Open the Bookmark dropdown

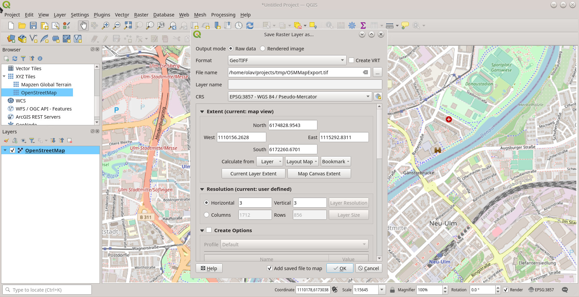[x=336, y=162]
